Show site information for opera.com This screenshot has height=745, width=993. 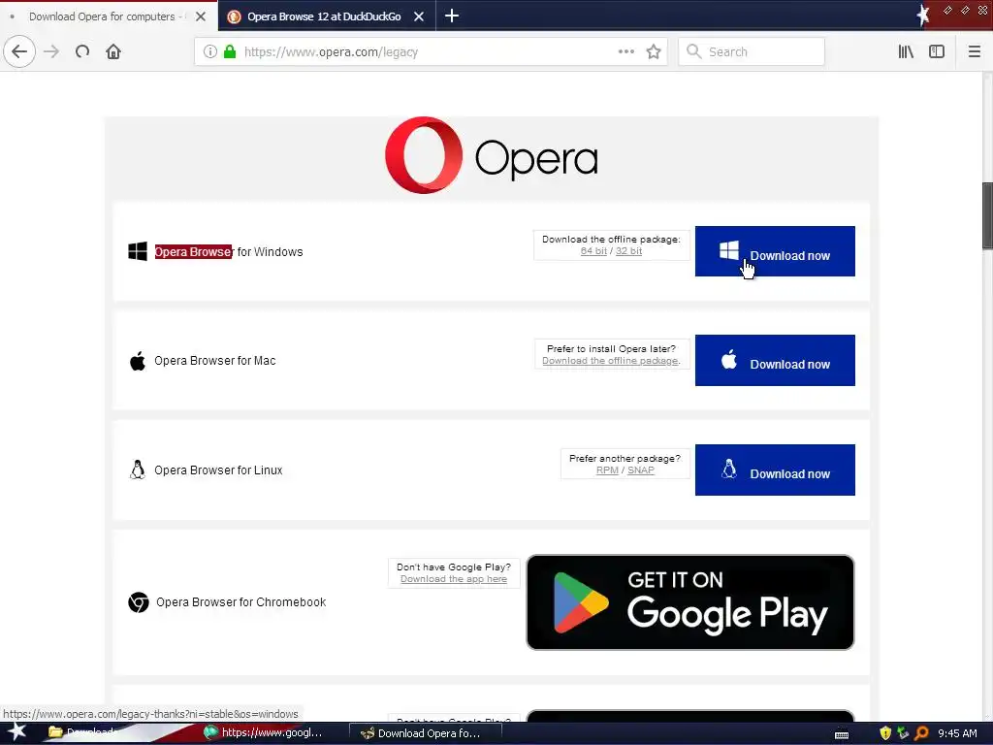click(210, 51)
